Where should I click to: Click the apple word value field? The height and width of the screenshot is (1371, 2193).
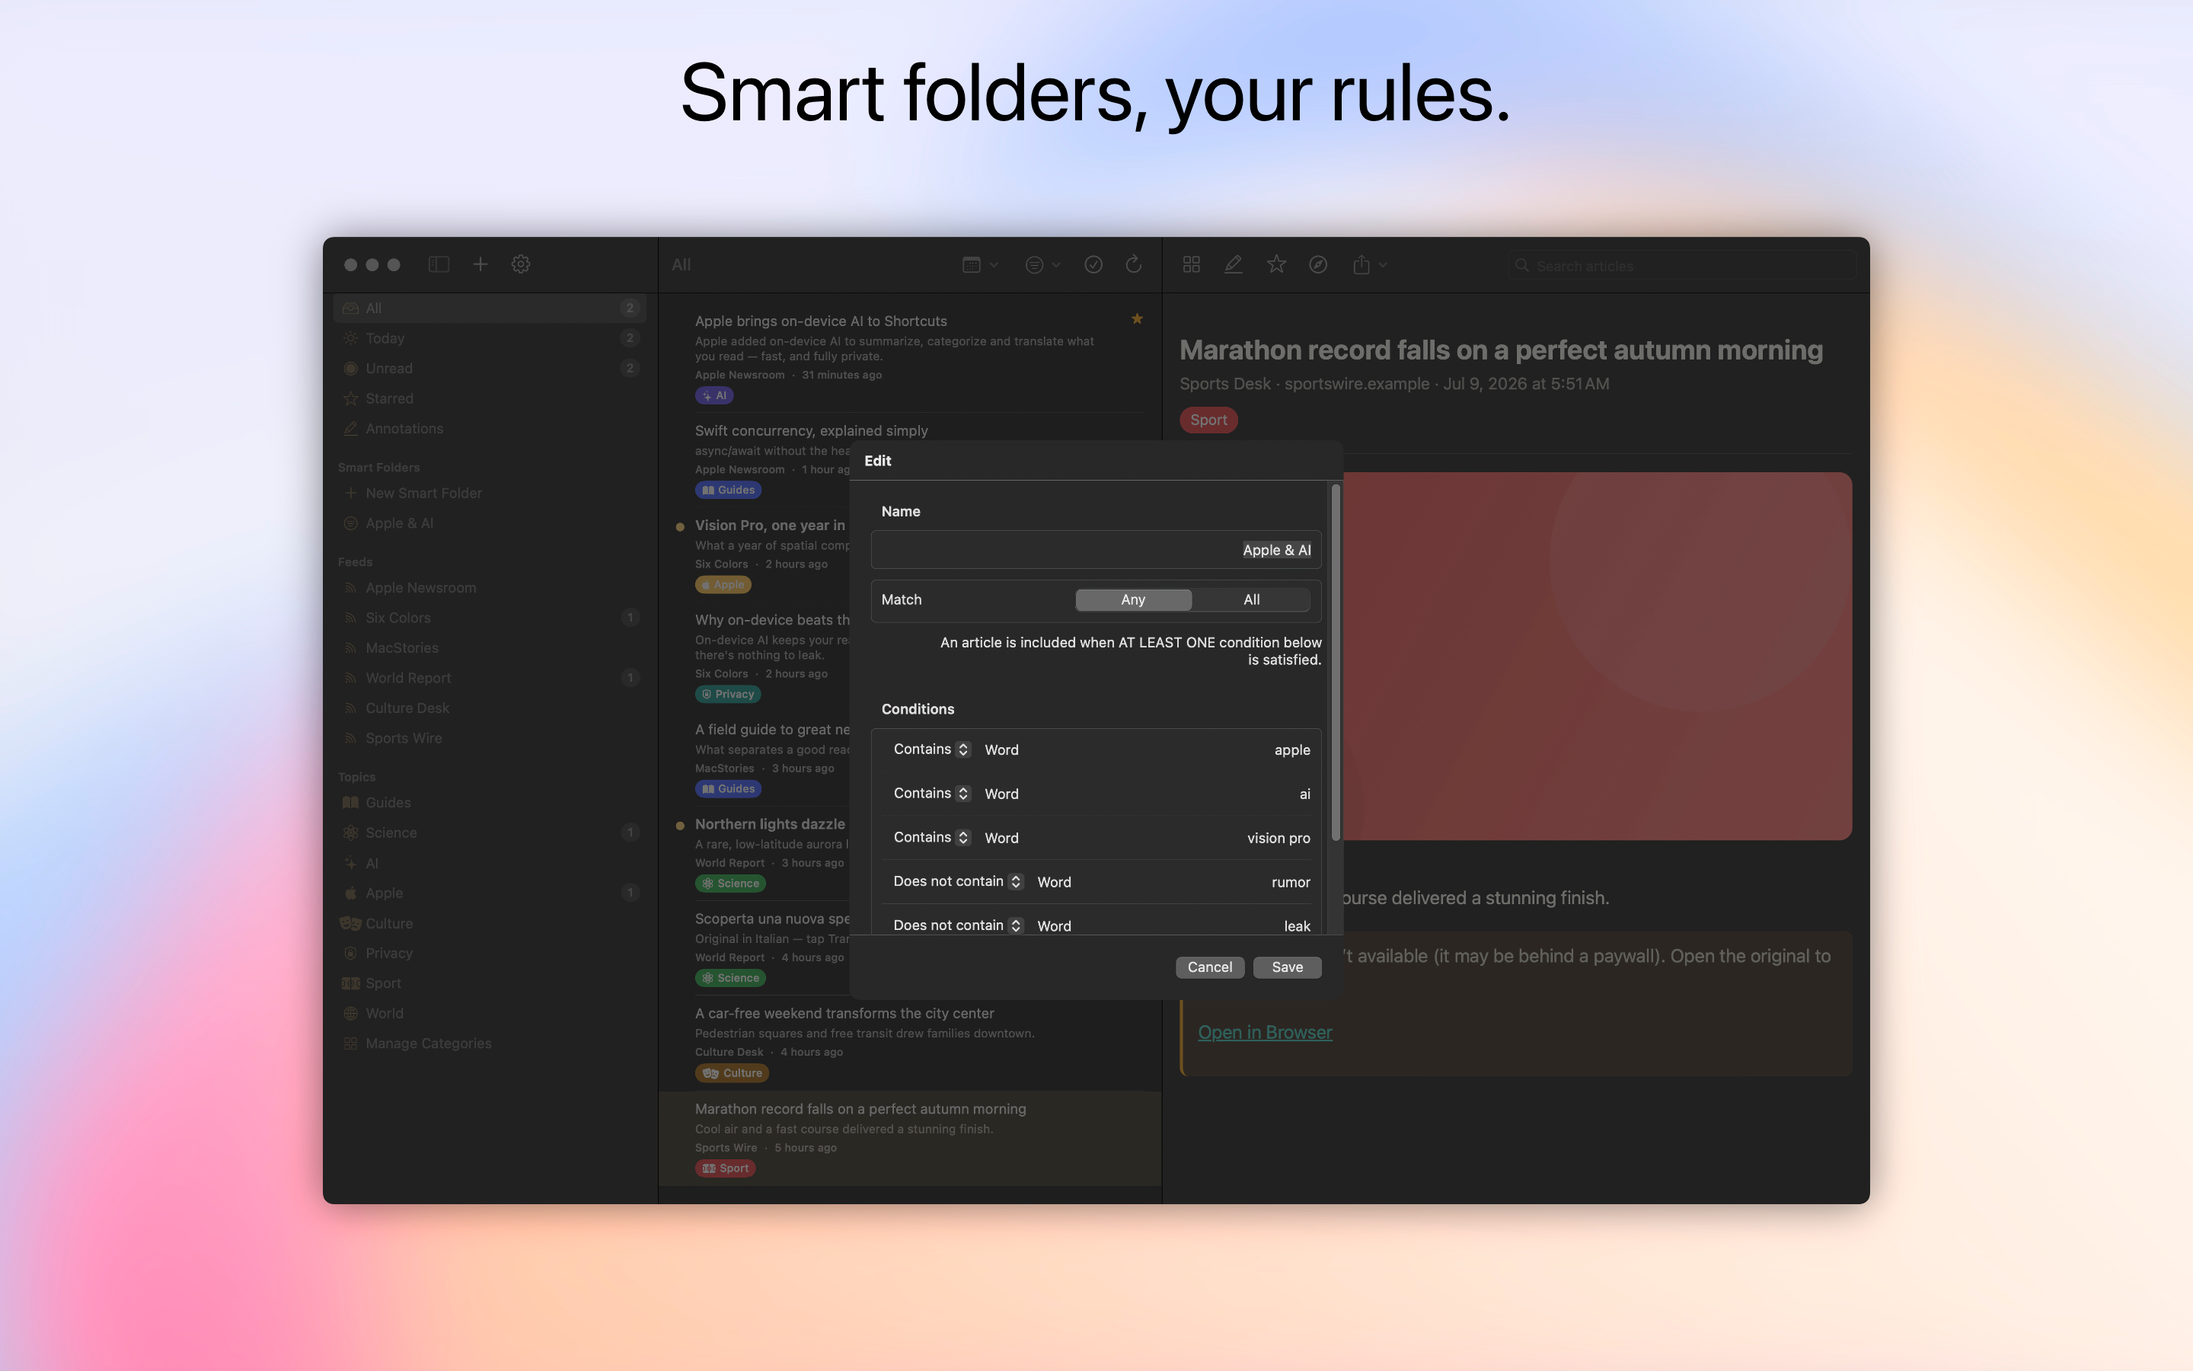click(x=1291, y=750)
